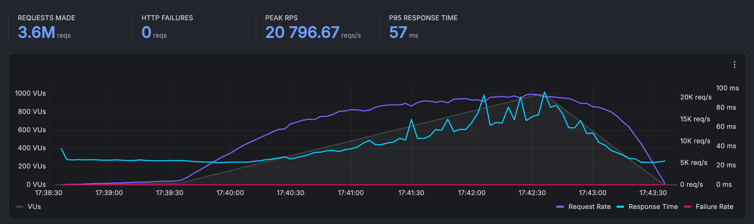Click the 60 ms axis label
This screenshot has width=754, height=224.
726,127
